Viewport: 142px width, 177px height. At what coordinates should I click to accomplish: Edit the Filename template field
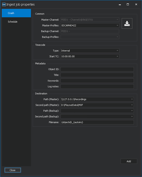(x=97, y=122)
